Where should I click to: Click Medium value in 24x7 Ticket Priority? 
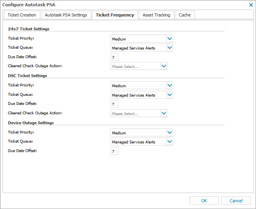tap(119, 39)
